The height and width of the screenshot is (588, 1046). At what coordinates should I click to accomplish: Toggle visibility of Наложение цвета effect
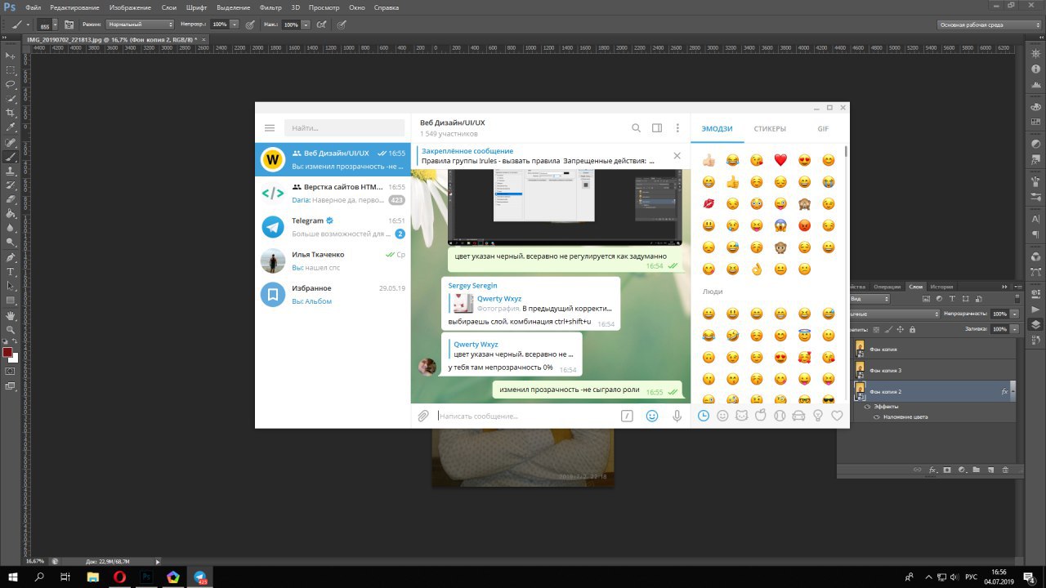(877, 417)
